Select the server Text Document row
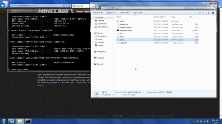 [x=157, y=37]
